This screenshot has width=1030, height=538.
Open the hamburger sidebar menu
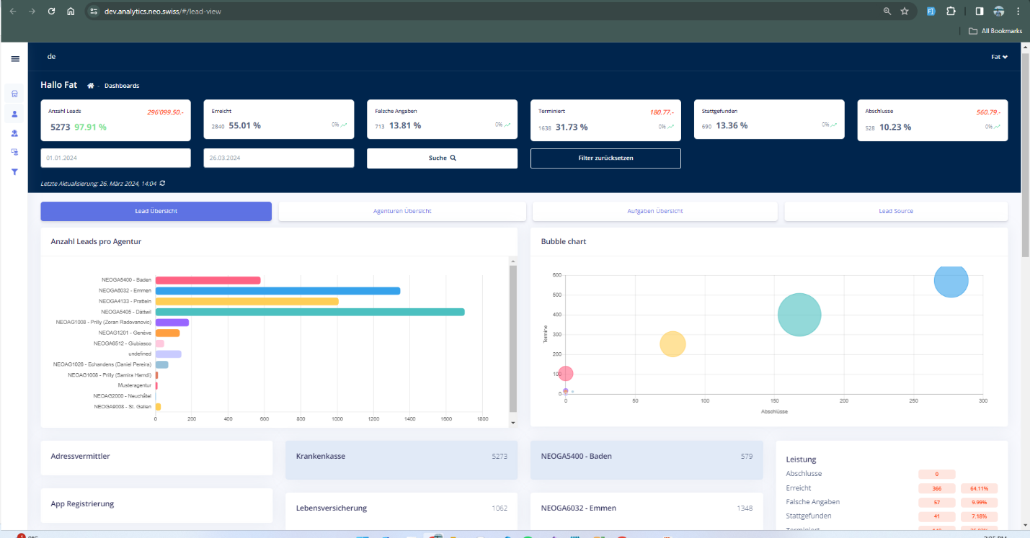[x=15, y=58]
